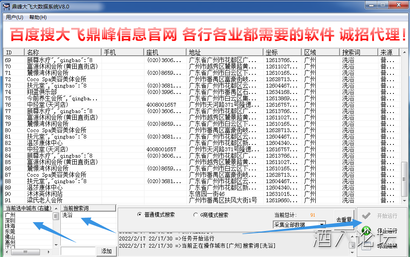Select row 82 温莎康体中心
410x257 pixels.
(x=201, y=143)
